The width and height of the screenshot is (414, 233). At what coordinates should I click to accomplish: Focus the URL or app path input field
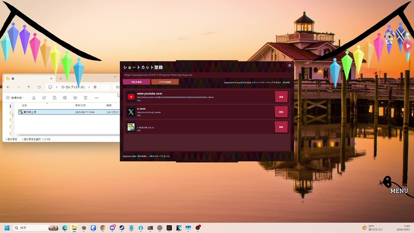coord(207,75)
